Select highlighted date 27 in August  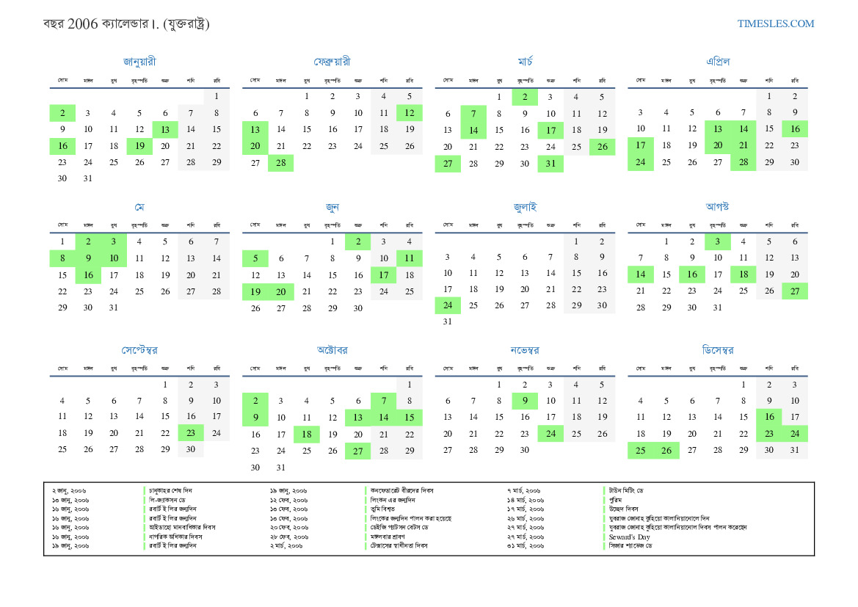pos(794,291)
